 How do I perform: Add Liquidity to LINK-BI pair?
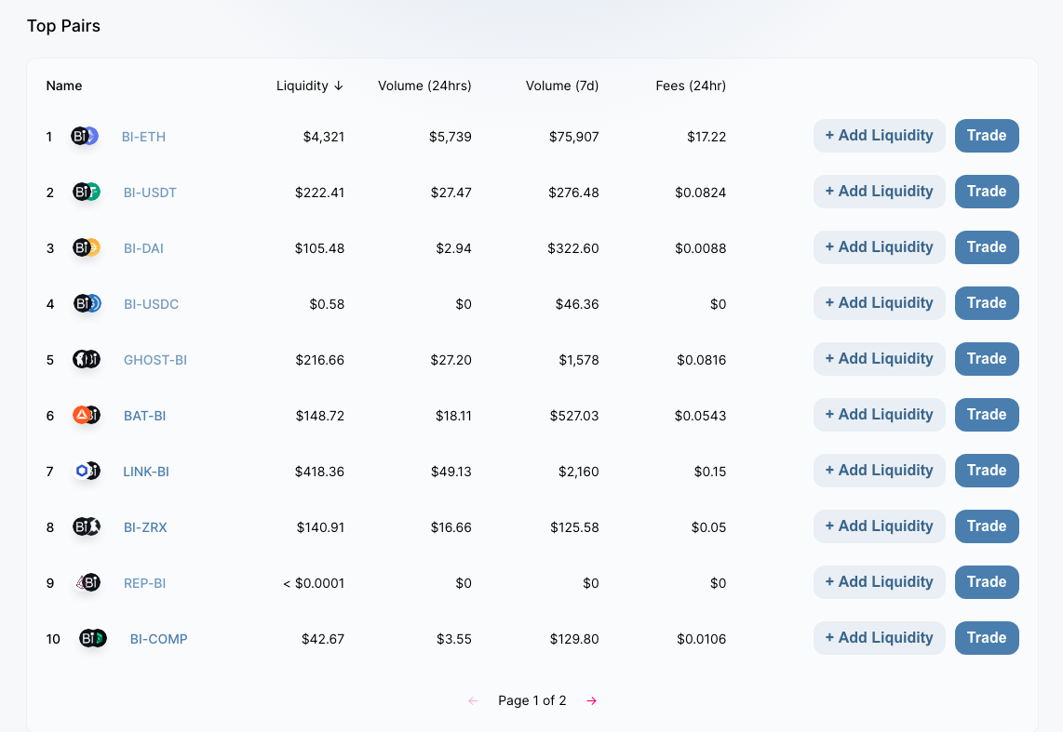880,470
